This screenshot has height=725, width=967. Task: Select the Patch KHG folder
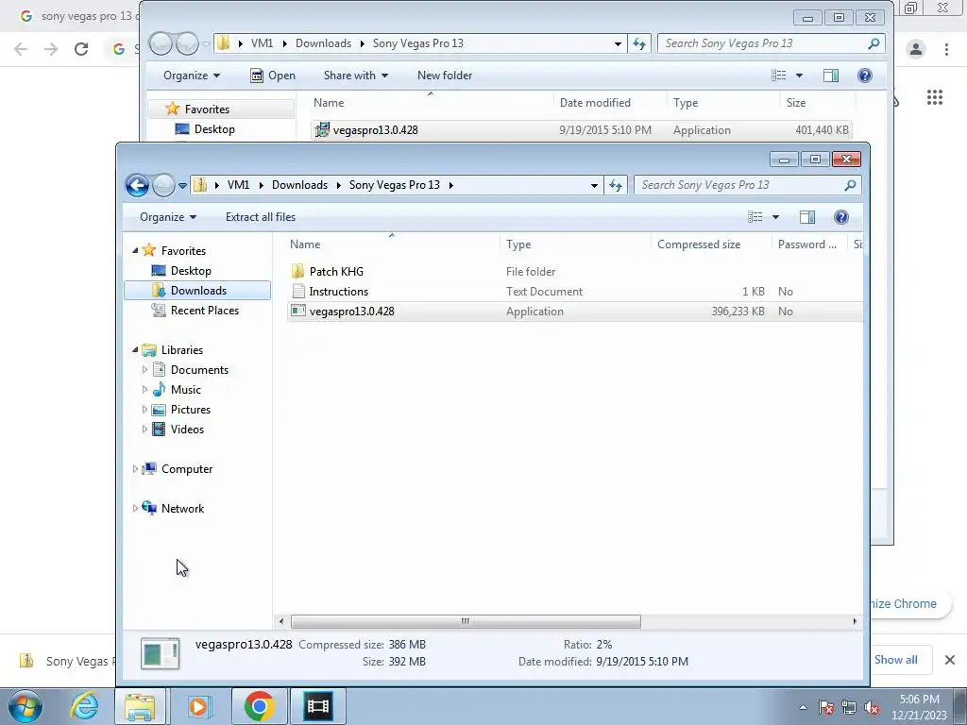coord(336,271)
